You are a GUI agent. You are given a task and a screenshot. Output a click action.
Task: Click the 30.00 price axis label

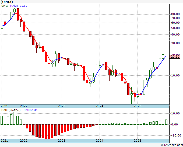175,43
